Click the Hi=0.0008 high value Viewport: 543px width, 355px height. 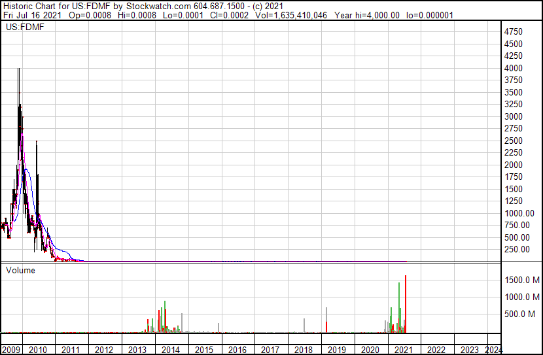pos(137,15)
